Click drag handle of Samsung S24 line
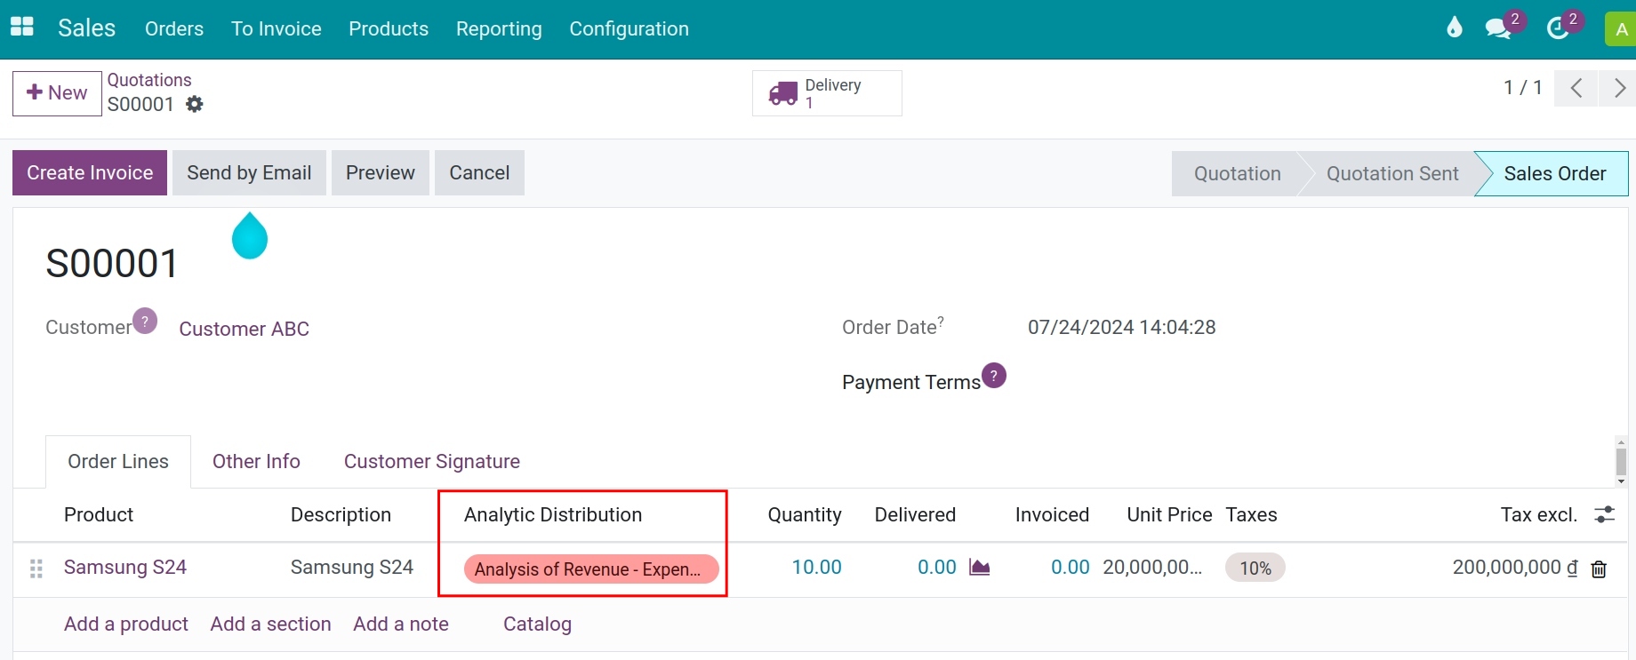This screenshot has height=660, width=1636. point(36,569)
